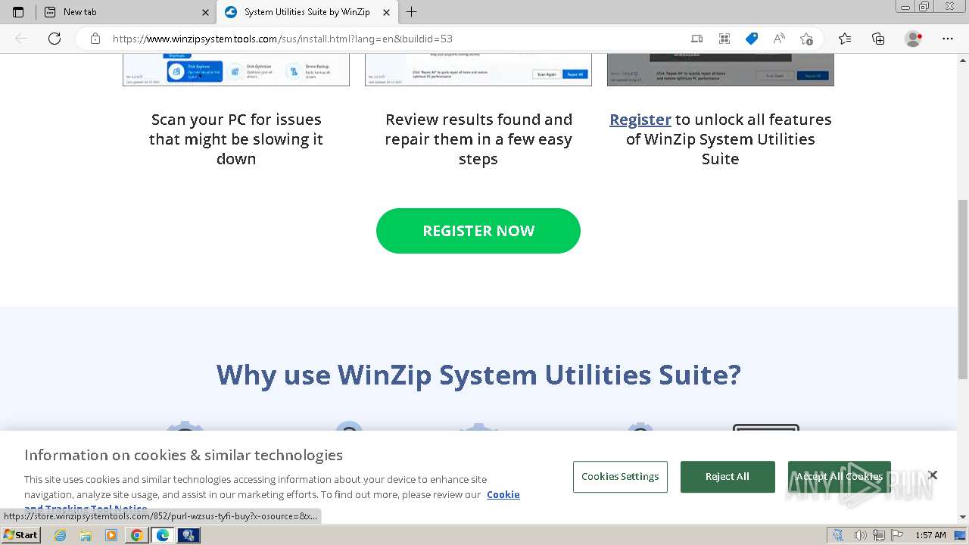Image resolution: width=969 pixels, height=545 pixels.
Task: View site information lock icon
Action: tap(95, 39)
